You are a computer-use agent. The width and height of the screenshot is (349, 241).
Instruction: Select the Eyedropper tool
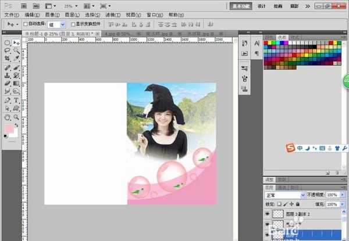[x=16, y=58]
